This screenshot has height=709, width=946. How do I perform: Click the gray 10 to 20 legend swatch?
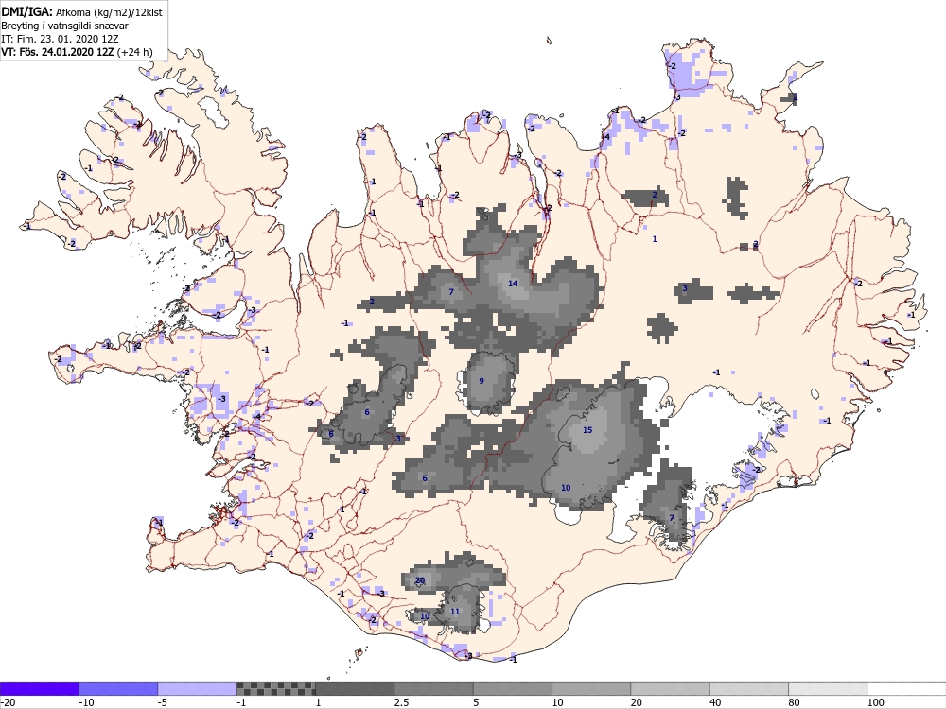coord(591,688)
